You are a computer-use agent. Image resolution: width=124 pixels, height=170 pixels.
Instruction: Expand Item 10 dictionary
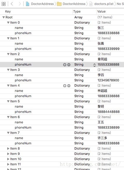8,159
